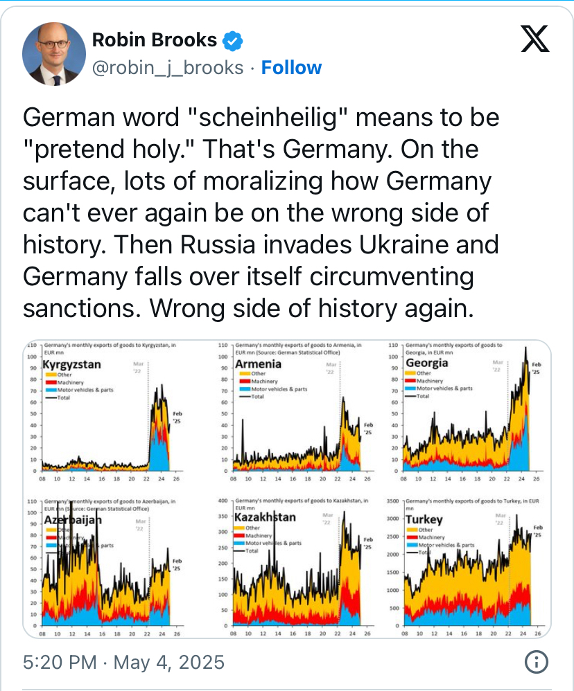Open the @robin_j_brooks handle link
The width and height of the screenshot is (574, 691).
click(168, 68)
